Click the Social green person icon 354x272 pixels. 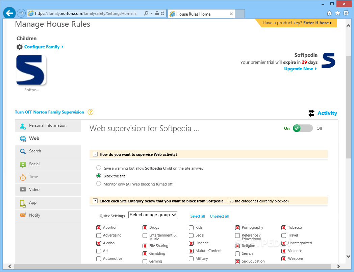pos(23,165)
